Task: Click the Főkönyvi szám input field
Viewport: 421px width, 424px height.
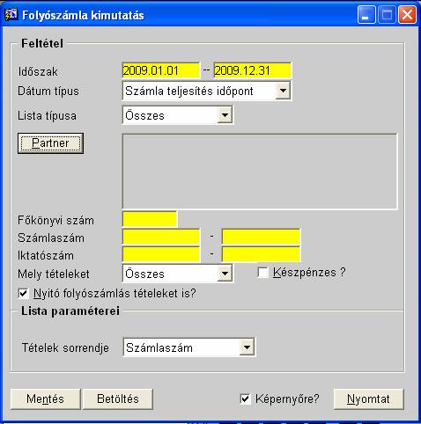Action: (150, 219)
